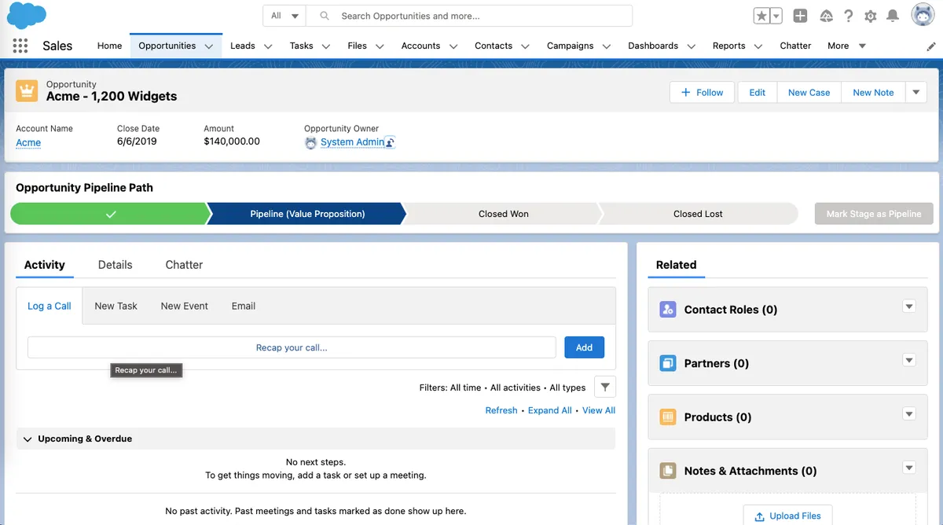Open the Partners related list dropdown arrow
Screen dimensions: 943x525
(909, 360)
